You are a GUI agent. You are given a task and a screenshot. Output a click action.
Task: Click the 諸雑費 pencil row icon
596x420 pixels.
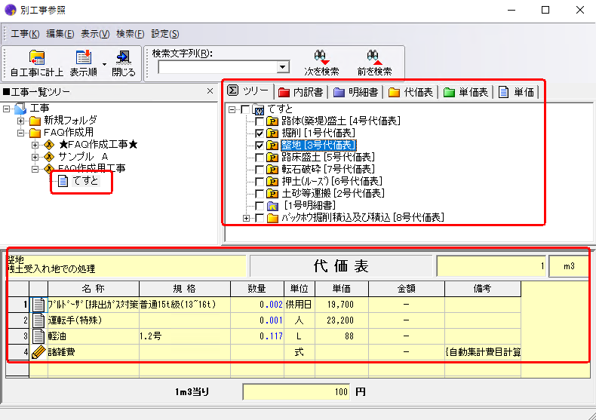tap(39, 351)
